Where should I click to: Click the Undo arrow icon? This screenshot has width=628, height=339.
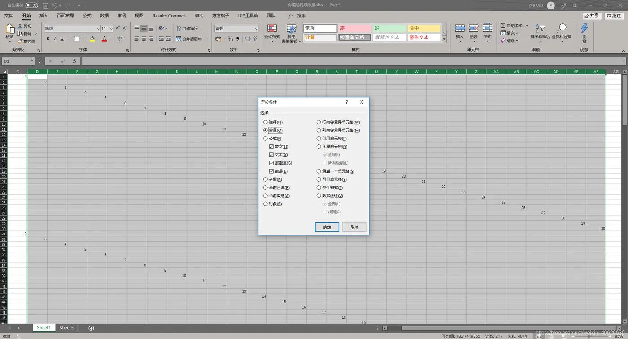click(x=55, y=5)
